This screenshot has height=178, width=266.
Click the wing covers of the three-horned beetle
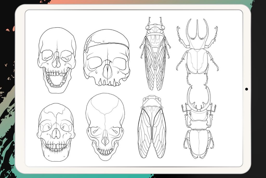pyautogui.click(x=197, y=61)
